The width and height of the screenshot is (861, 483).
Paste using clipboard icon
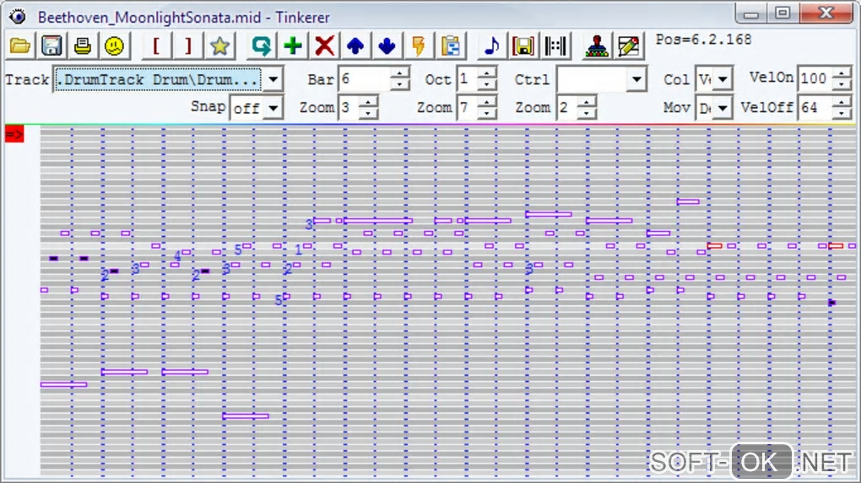[450, 46]
